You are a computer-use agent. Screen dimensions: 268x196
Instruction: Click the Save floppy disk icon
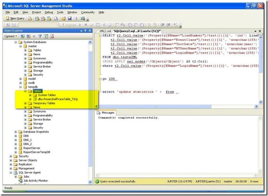point(70,18)
